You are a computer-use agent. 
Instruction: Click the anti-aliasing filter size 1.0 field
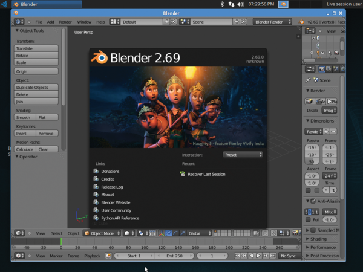pyautogui.click(x=330, y=219)
